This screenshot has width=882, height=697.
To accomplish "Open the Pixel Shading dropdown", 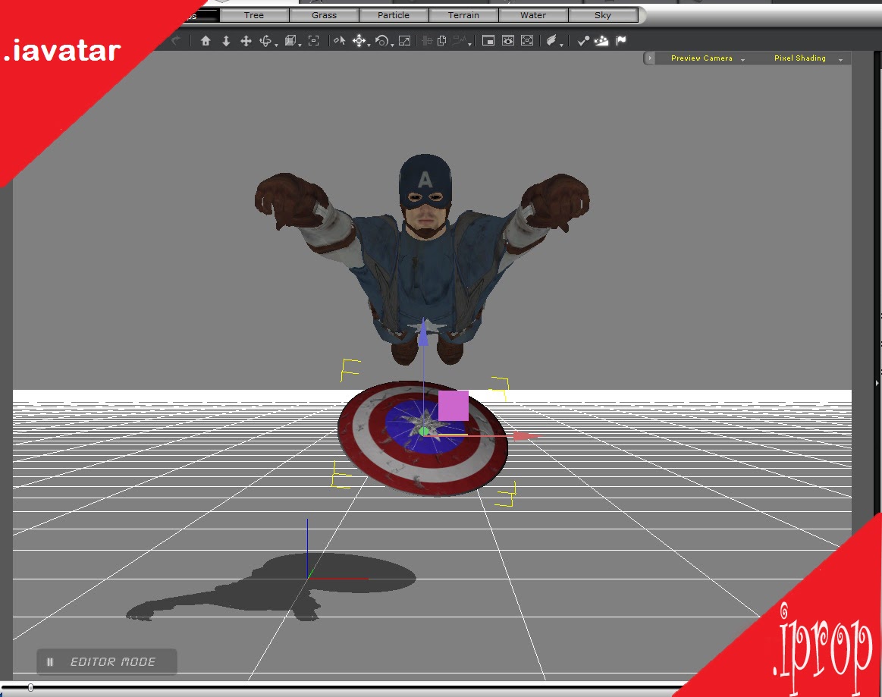I will [799, 58].
